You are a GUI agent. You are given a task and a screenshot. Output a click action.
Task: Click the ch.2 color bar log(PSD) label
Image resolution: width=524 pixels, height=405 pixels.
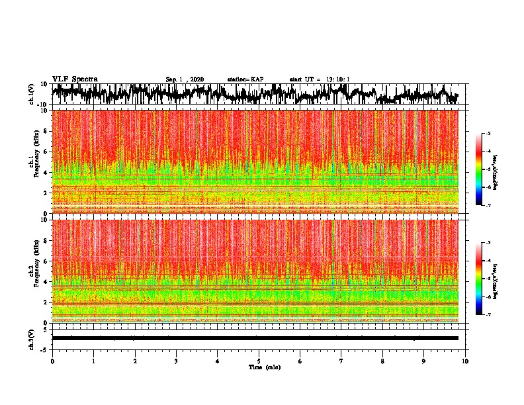[x=496, y=281]
